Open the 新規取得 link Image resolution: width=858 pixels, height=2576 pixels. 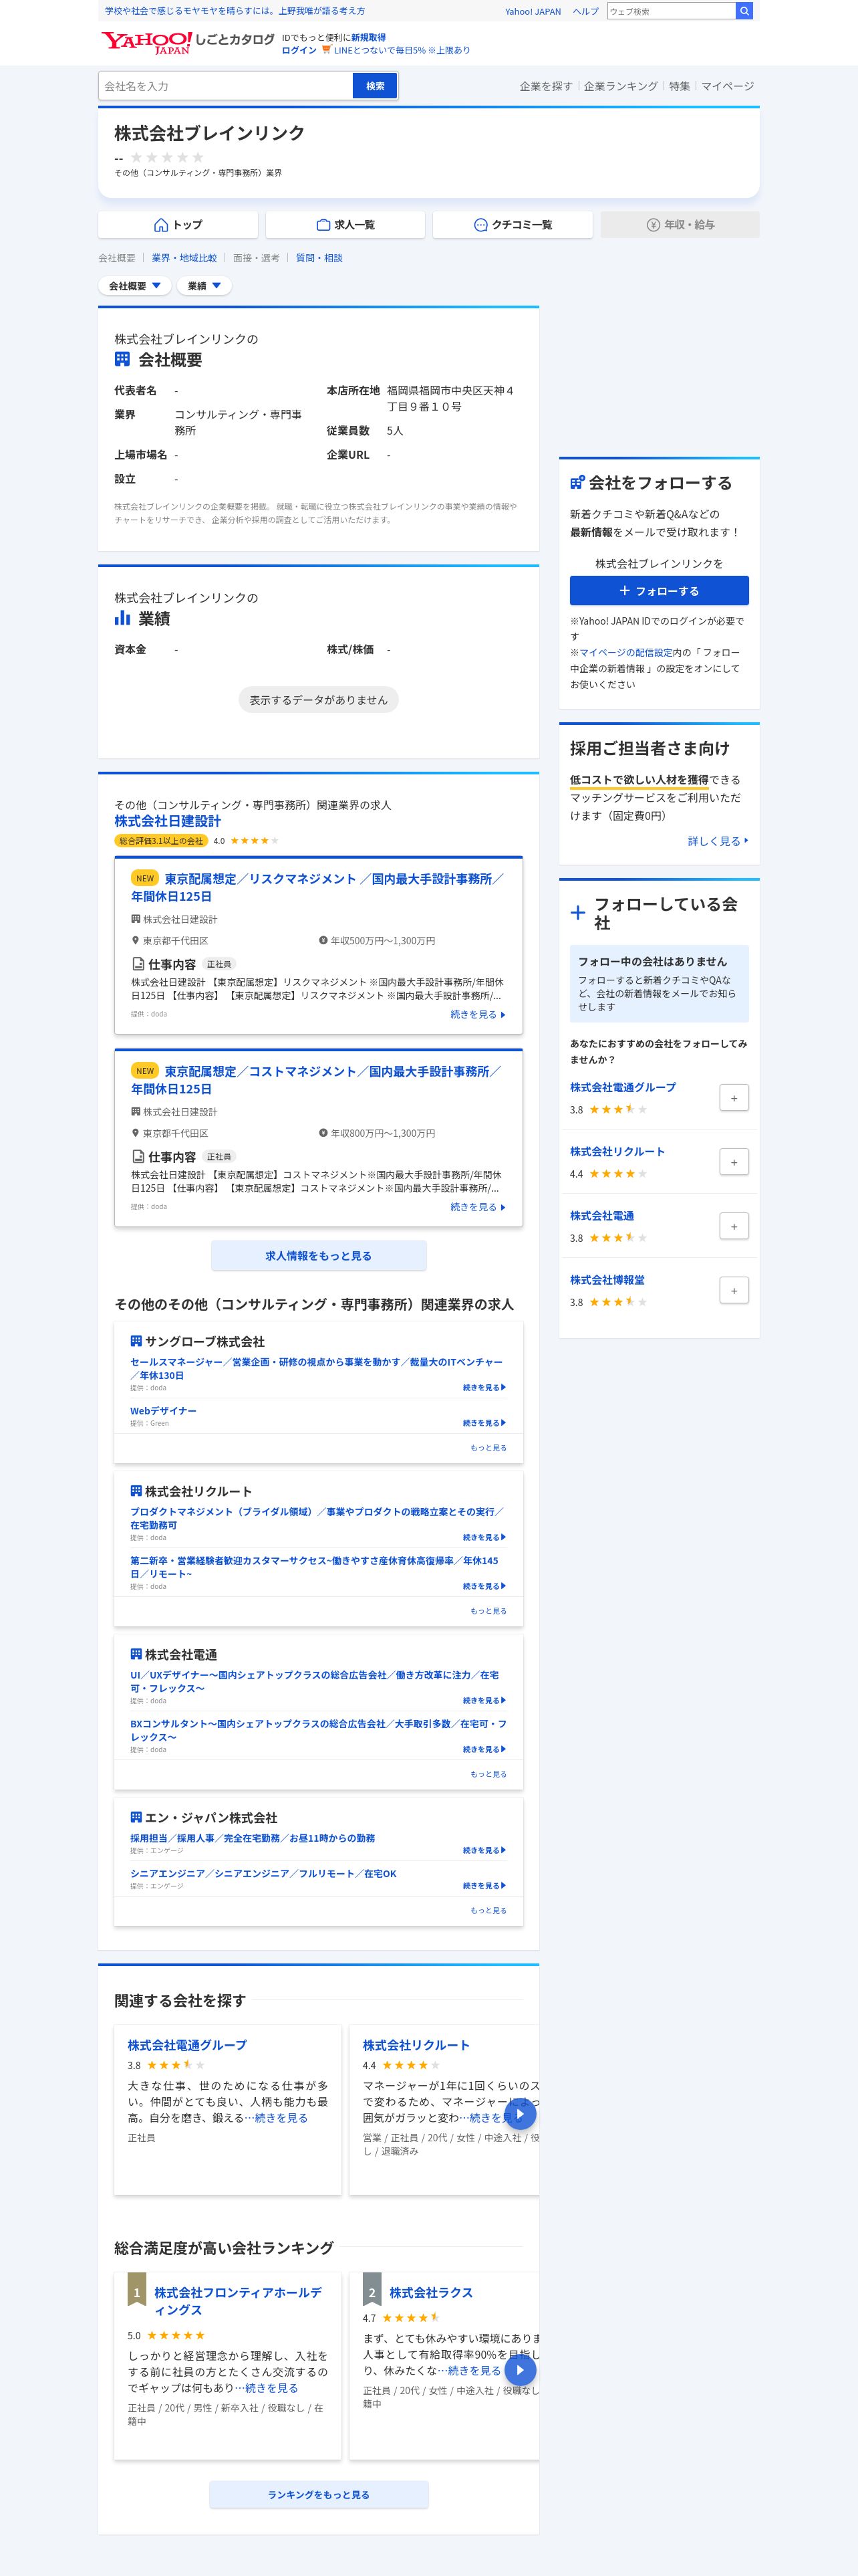click(x=369, y=37)
